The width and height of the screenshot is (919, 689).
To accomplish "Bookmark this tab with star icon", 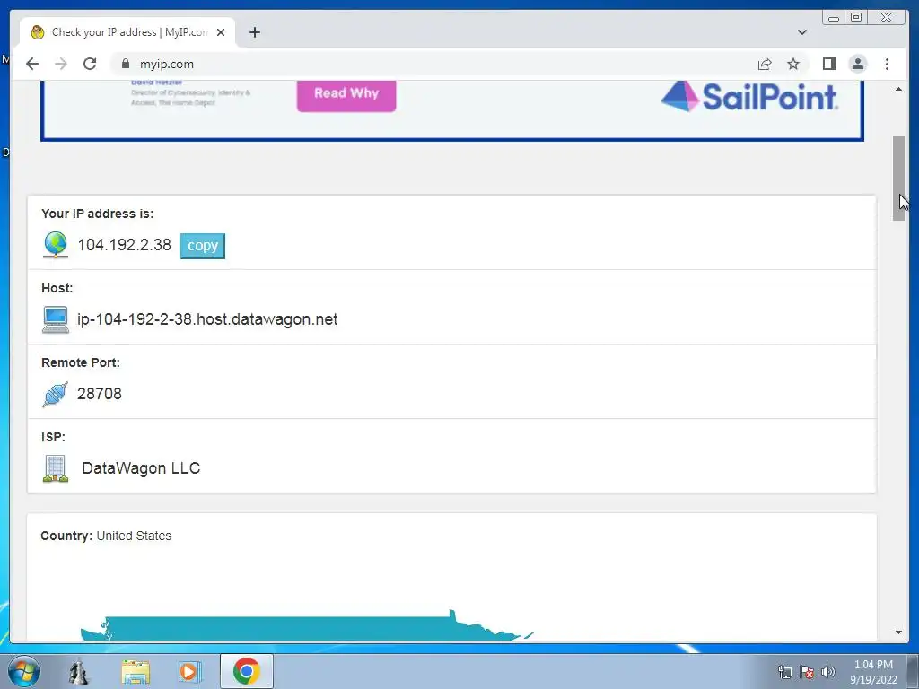I will pos(793,64).
